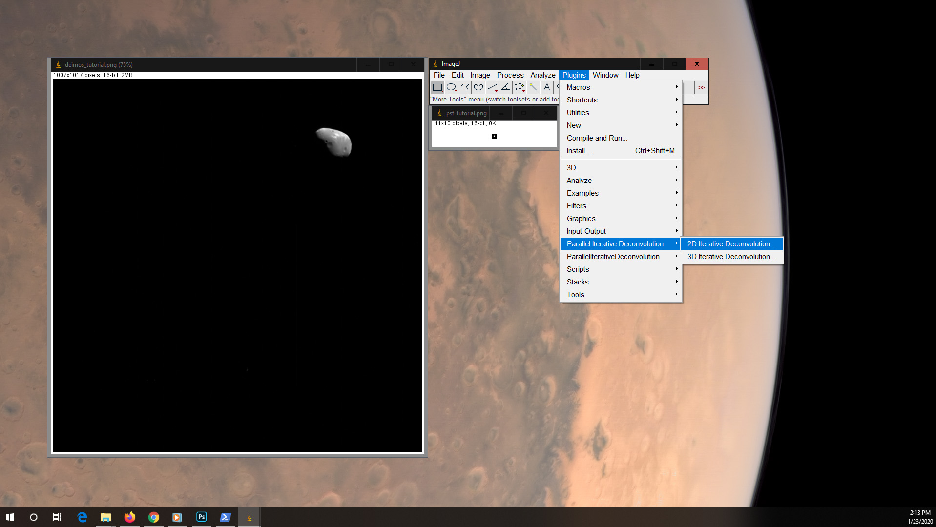Select the Wand tracing tool

pyautogui.click(x=533, y=87)
